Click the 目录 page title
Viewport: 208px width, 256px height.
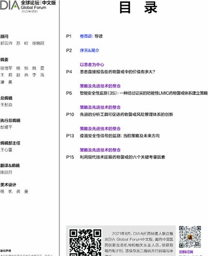pyautogui.click(x=138, y=7)
